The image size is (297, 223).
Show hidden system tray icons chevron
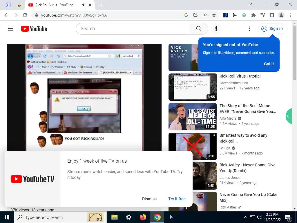tap(245, 217)
